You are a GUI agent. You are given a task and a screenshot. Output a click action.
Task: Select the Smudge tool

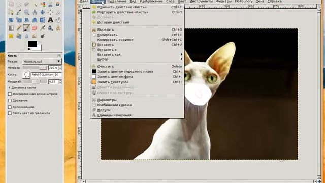(35, 36)
